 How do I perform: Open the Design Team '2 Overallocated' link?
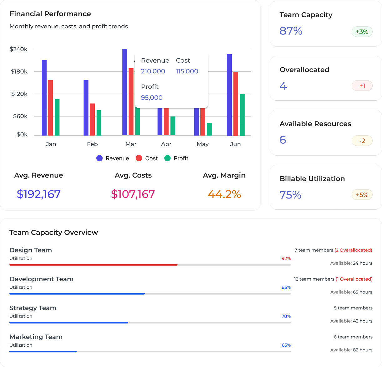[353, 250]
